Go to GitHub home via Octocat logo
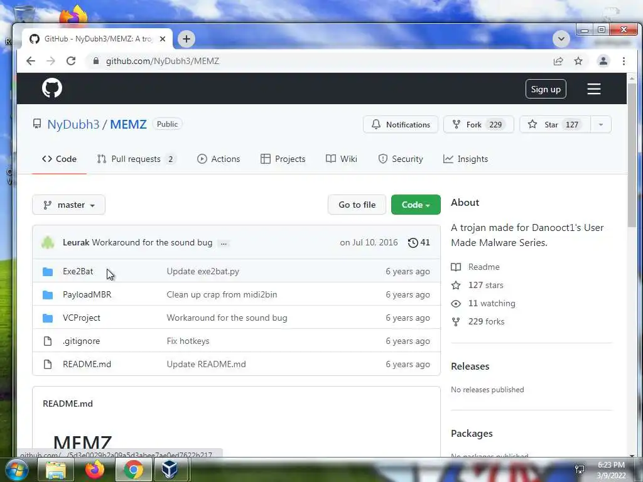Viewport: 643px width, 482px height. point(52,88)
